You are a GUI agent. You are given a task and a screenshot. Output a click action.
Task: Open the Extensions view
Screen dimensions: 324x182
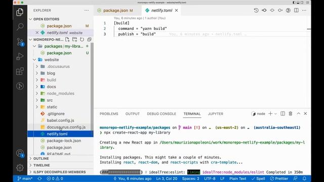[20, 71]
